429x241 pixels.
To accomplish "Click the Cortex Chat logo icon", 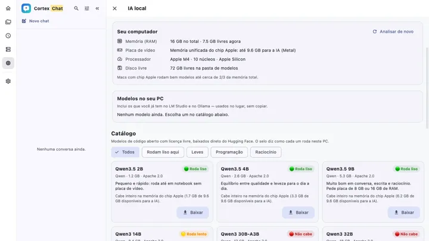I will coord(26,8).
